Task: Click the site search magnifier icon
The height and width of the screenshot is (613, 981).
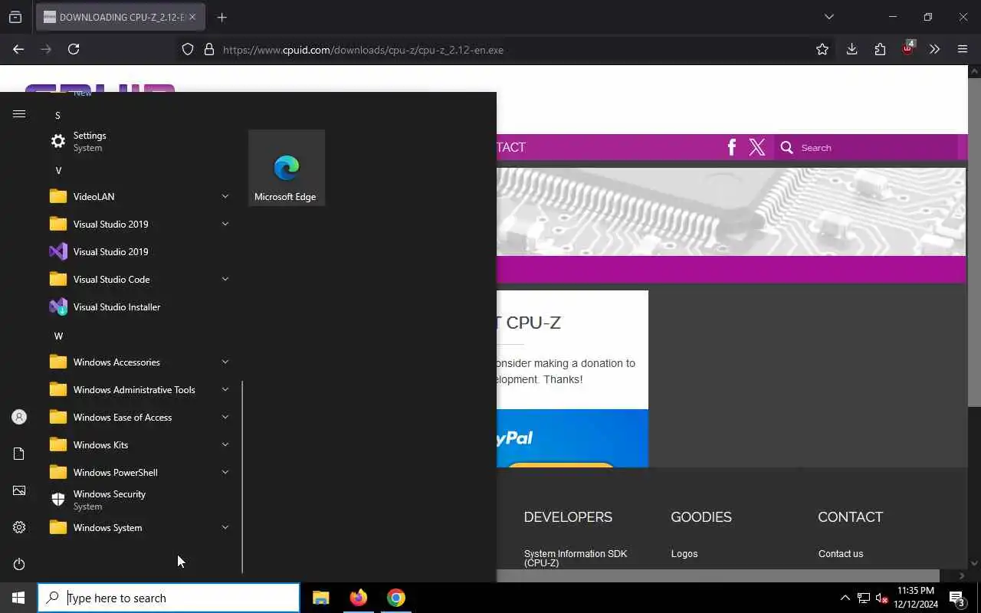Action: point(786,147)
